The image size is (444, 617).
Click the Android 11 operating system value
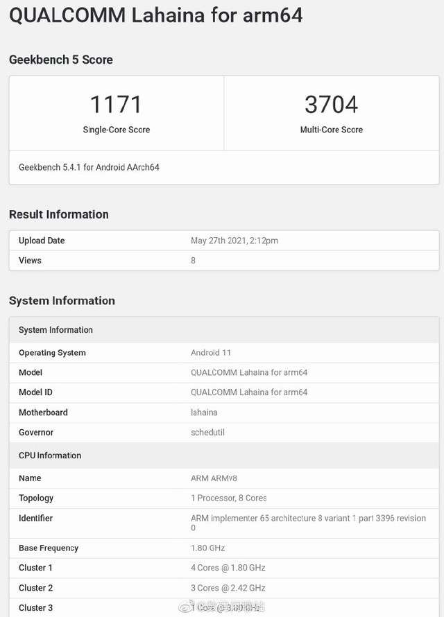click(x=211, y=353)
